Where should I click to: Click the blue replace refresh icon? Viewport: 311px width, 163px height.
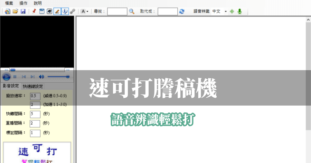tap(182, 11)
